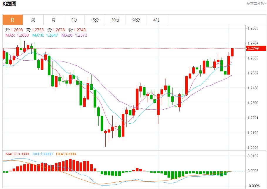
Task: Click the 1.2883 price axis label
Action: coord(253,28)
